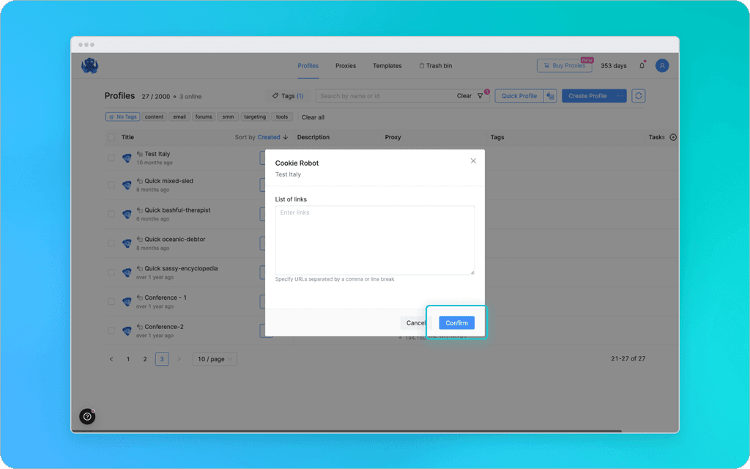
Task: Switch to the Proxies tab
Action: [x=345, y=66]
